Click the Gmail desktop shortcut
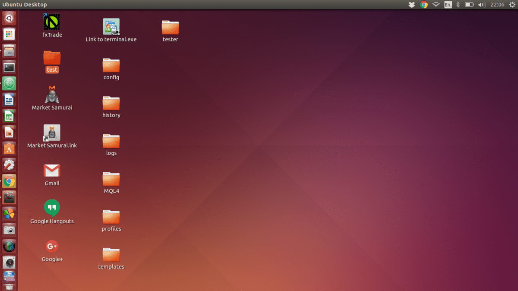Screen dimensions: 518x291 [x=52, y=171]
